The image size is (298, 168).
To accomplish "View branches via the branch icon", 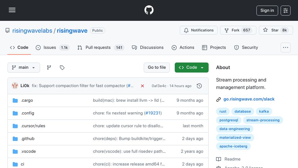I will (x=49, y=68).
